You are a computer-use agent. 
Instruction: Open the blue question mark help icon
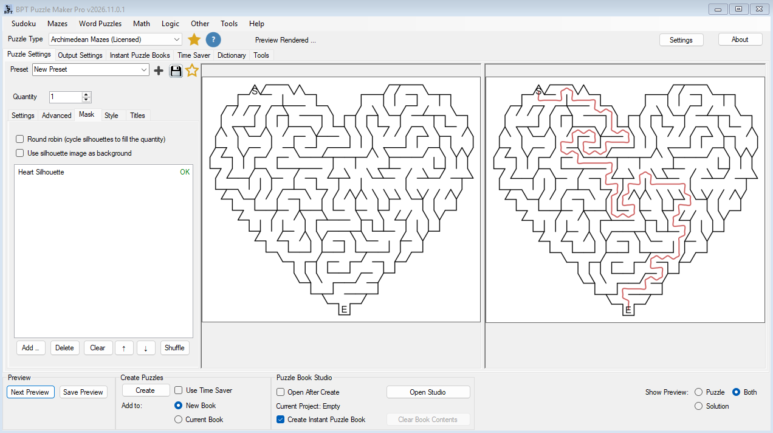213,40
